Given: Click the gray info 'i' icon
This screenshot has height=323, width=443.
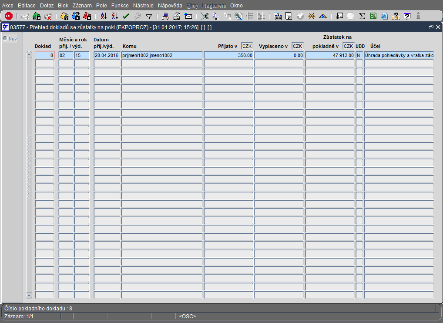Looking at the screenshot, I should (x=419, y=16).
